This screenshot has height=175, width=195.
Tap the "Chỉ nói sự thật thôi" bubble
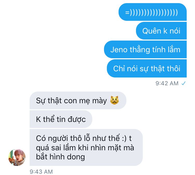tap(147, 68)
